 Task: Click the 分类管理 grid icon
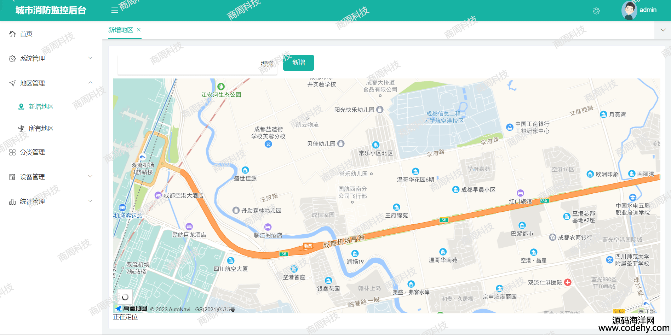click(x=12, y=152)
